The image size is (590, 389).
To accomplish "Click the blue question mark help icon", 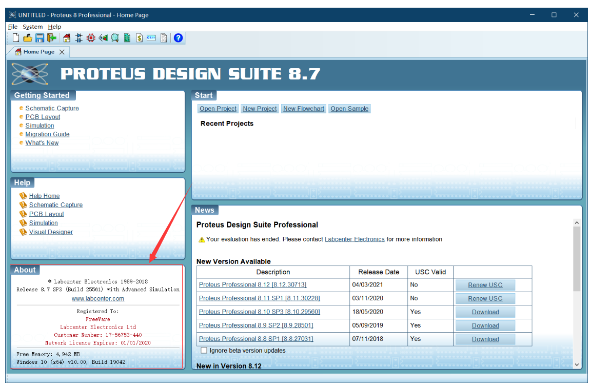I will (x=179, y=38).
